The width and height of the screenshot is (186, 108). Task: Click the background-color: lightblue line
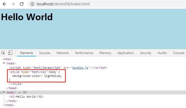pyautogui.click(x=37, y=76)
